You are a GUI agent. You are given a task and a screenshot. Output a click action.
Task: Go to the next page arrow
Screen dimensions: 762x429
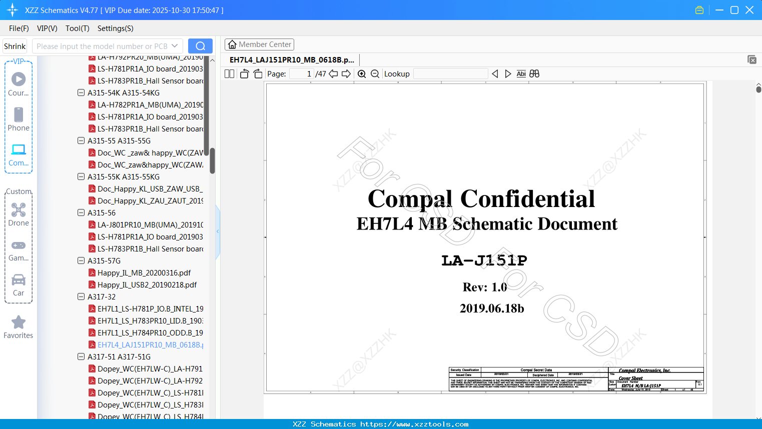pyautogui.click(x=346, y=74)
